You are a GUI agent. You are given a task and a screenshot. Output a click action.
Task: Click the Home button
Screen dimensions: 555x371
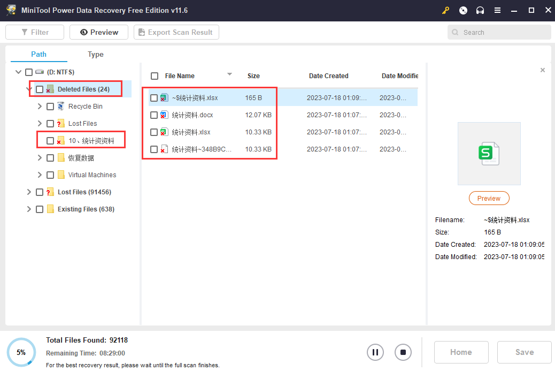[461, 352]
